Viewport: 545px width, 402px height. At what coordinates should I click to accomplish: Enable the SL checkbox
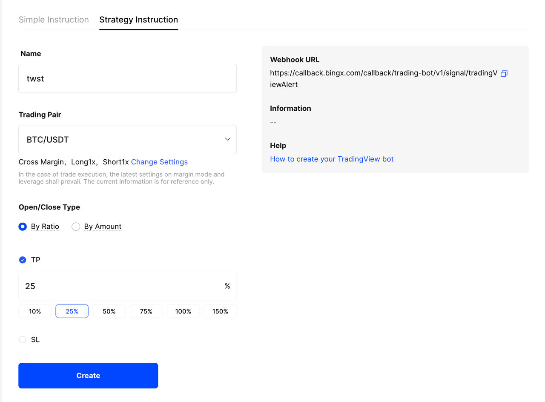pyautogui.click(x=23, y=340)
